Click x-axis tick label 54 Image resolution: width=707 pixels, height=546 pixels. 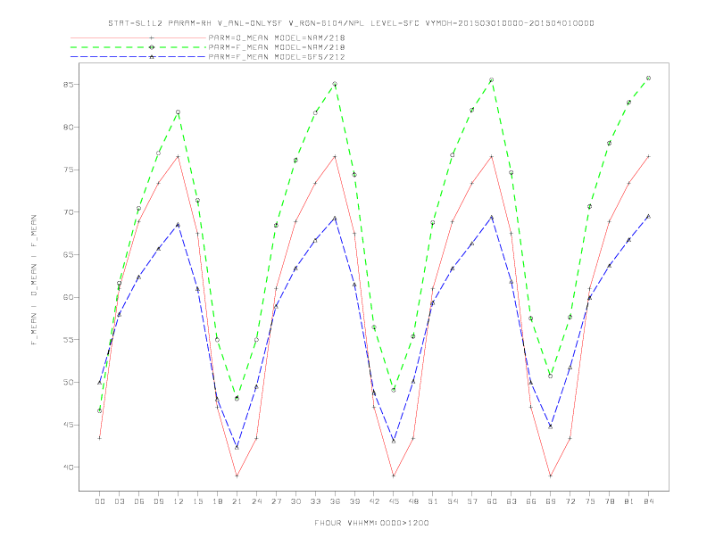(453, 501)
